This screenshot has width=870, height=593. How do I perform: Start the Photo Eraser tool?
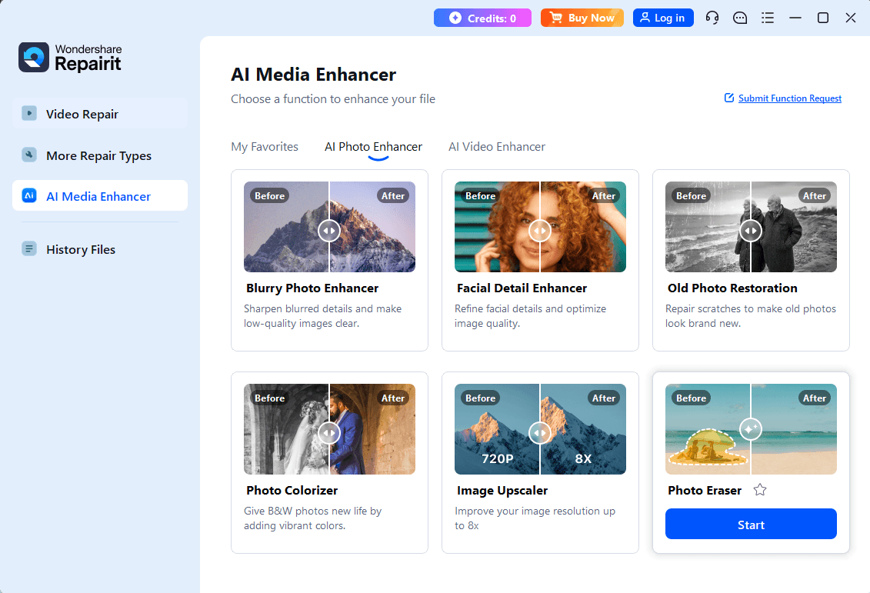click(x=750, y=524)
